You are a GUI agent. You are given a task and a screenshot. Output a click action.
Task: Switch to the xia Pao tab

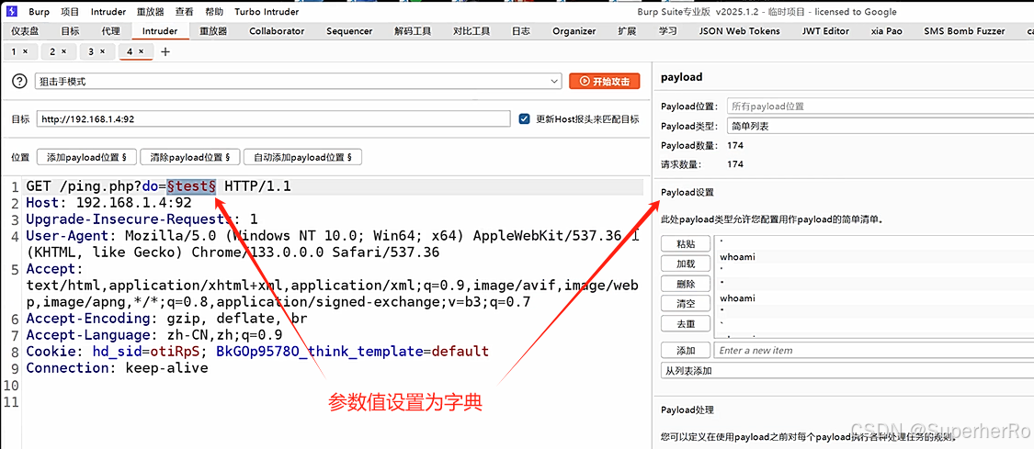pyautogui.click(x=887, y=31)
